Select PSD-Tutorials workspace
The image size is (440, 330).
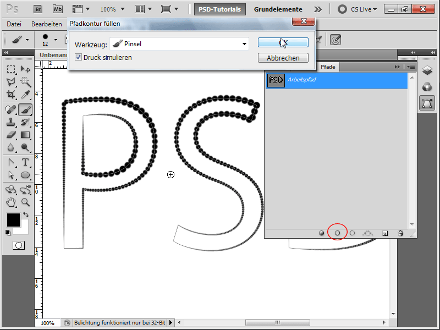point(219,9)
